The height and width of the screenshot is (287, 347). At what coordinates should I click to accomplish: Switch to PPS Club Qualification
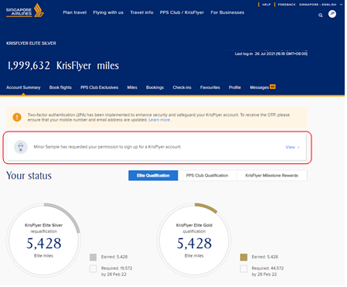point(207,176)
